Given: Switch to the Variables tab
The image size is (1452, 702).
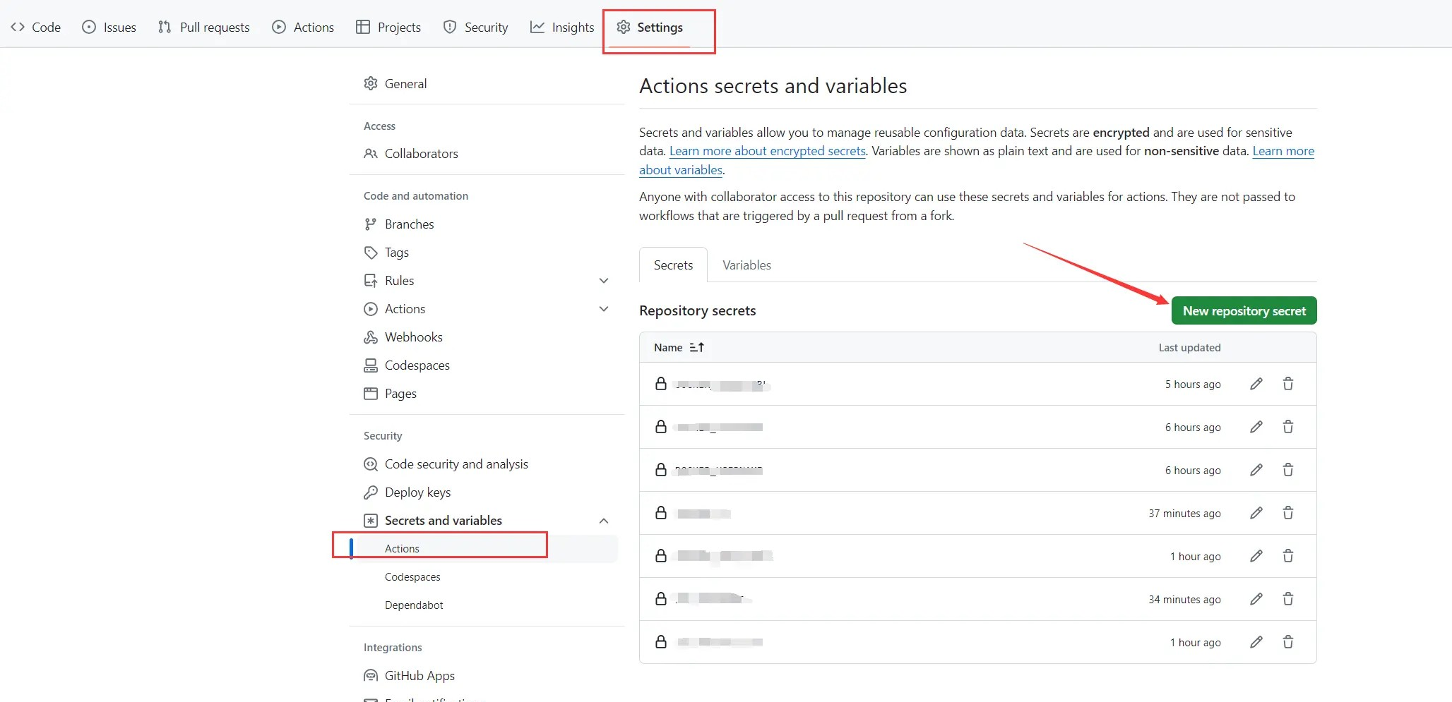Looking at the screenshot, I should (x=746, y=265).
